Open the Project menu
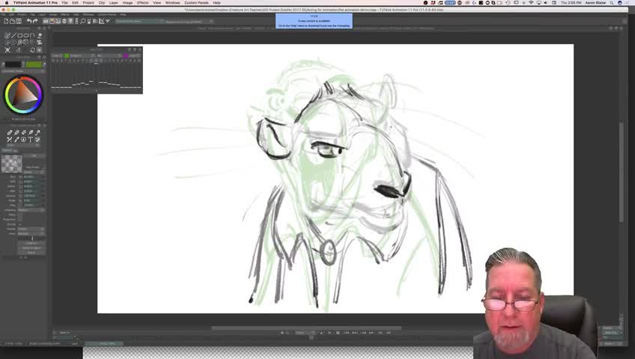The image size is (635, 359). [88, 2]
